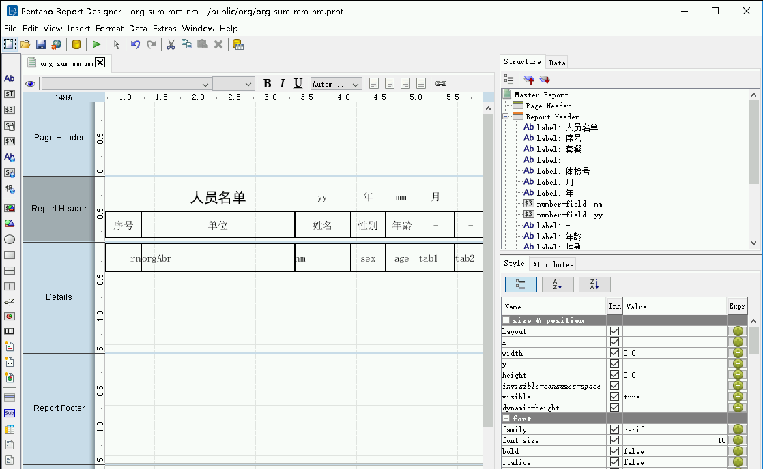Open the Autom... color dropdown

[x=336, y=84]
